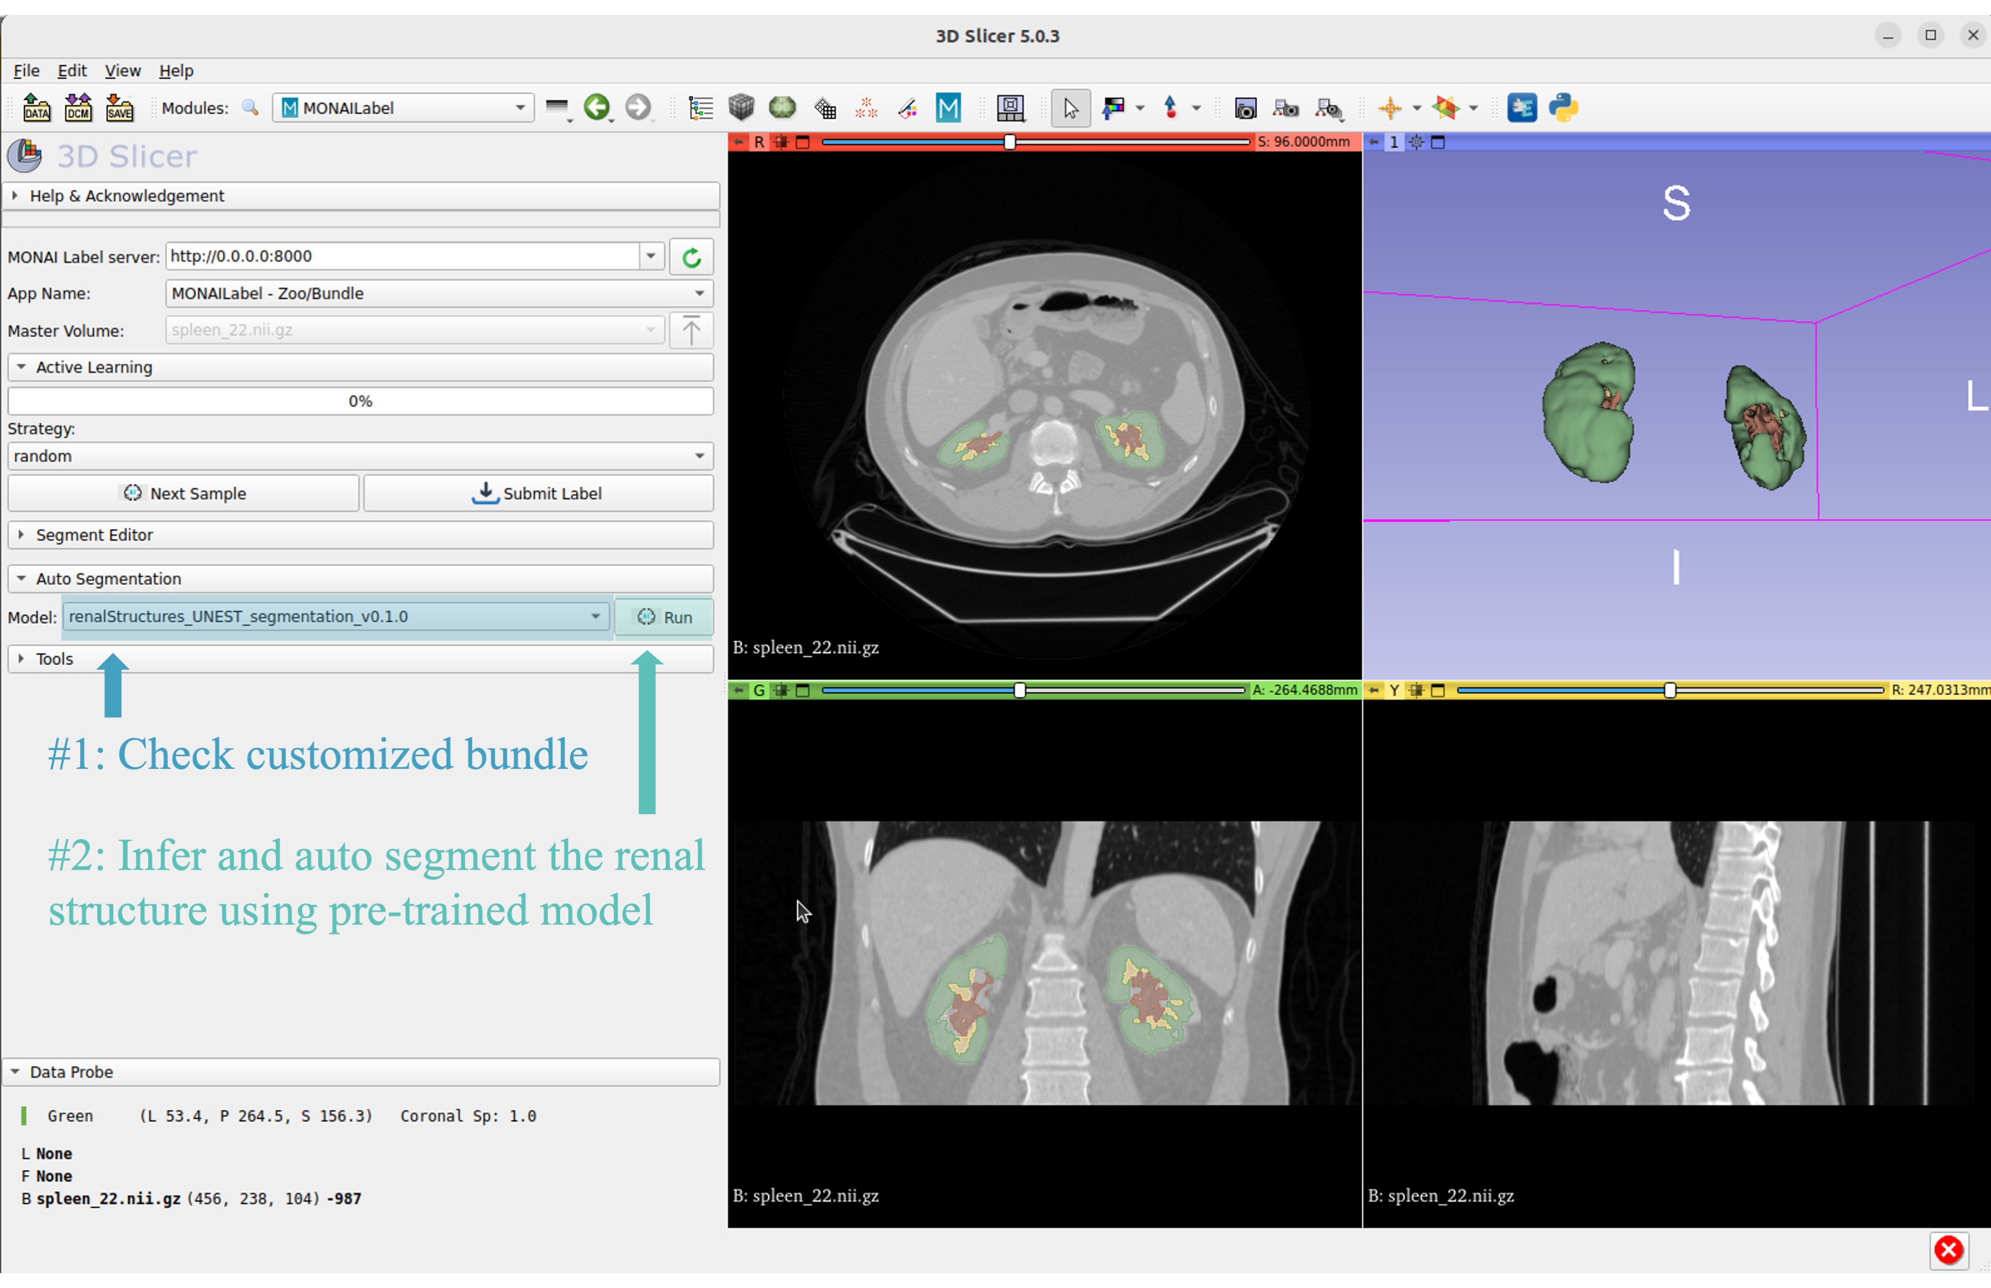The image size is (1991, 1288).
Task: Open the Models module green icon
Action: 783,108
